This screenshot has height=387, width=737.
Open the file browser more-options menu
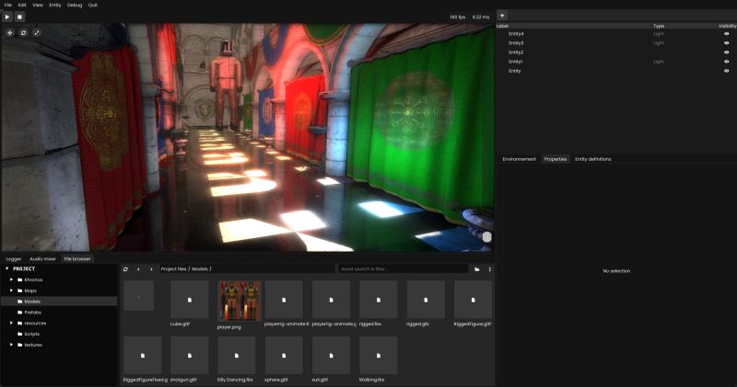pyautogui.click(x=490, y=269)
